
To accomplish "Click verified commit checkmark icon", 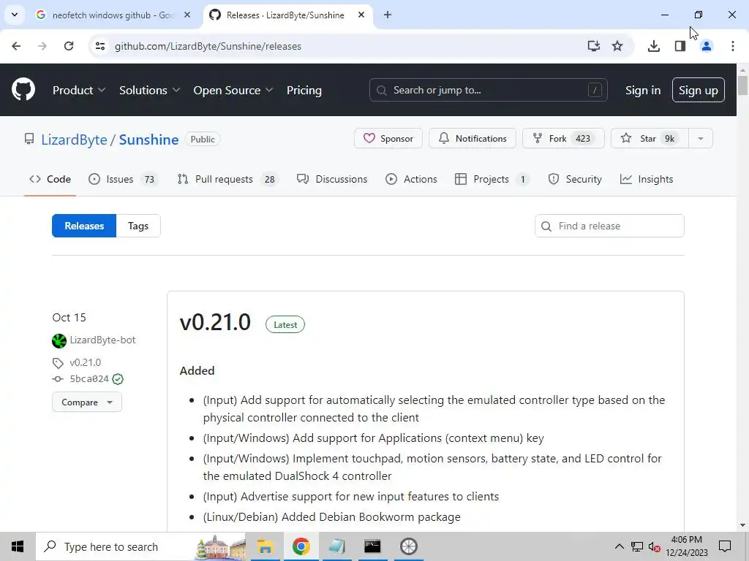I will [x=118, y=379].
